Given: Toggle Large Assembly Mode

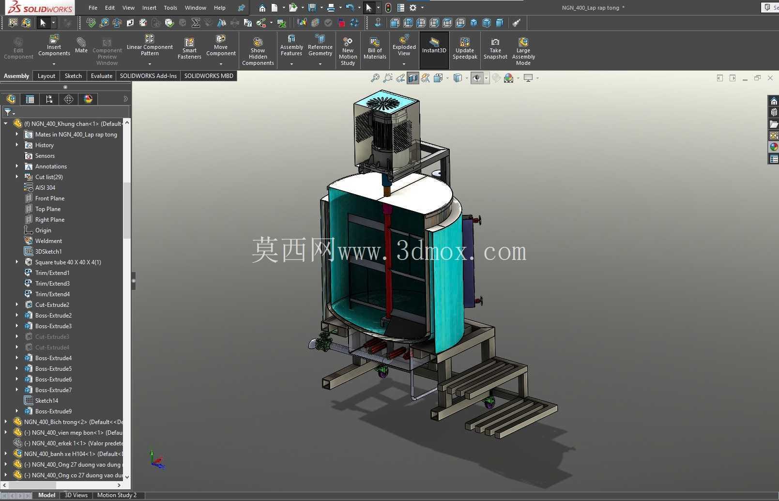Looking at the screenshot, I should (523, 51).
